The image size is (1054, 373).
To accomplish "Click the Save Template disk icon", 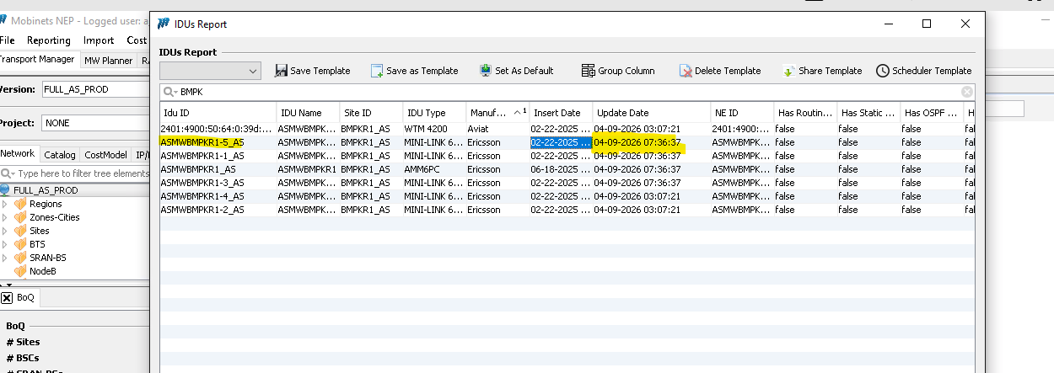I will (x=282, y=72).
